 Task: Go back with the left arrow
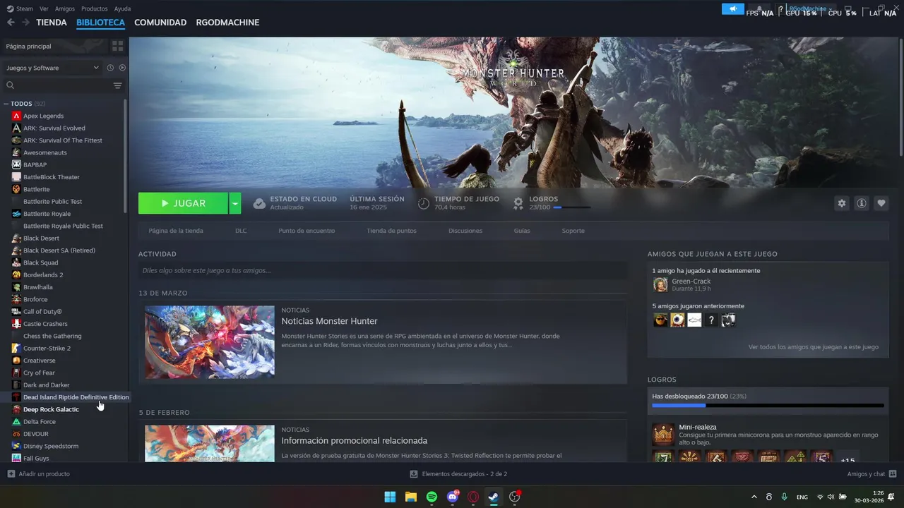[11, 23]
